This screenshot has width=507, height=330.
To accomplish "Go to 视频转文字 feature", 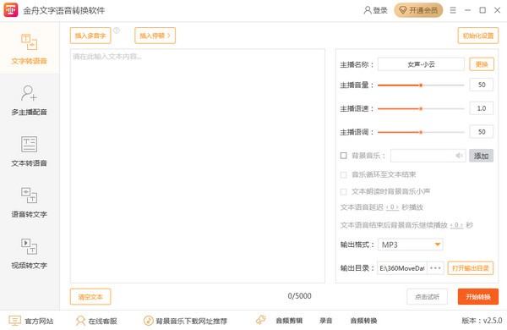I will [x=29, y=254].
